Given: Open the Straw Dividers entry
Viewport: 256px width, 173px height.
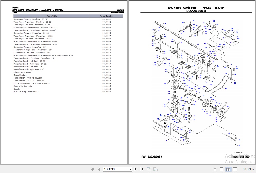Looking at the screenshot, I should point(20,75).
